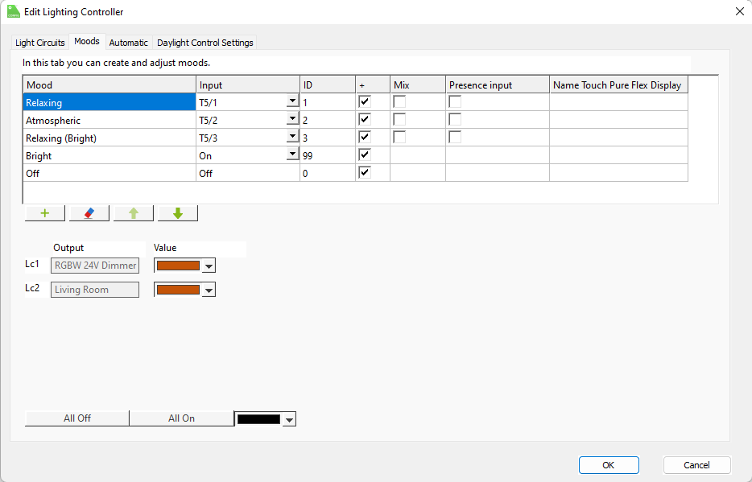This screenshot has width=752, height=482.
Task: Uncheck the plus checkbox for Bright mood
Action: (x=365, y=155)
